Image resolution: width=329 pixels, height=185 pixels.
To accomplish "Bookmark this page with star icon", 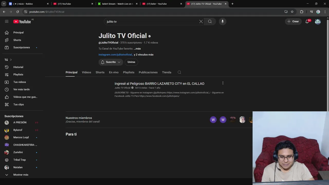I will pyautogui.click(x=292, y=12).
